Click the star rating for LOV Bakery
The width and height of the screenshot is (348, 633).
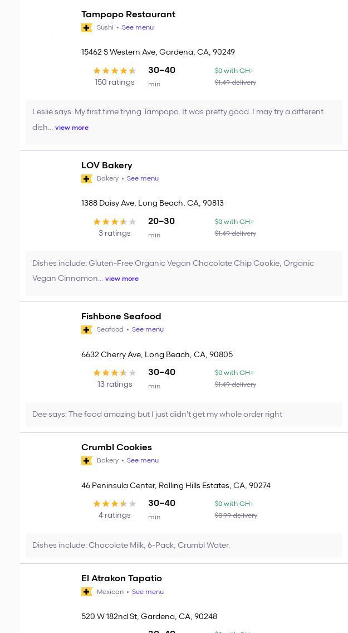coord(114,222)
